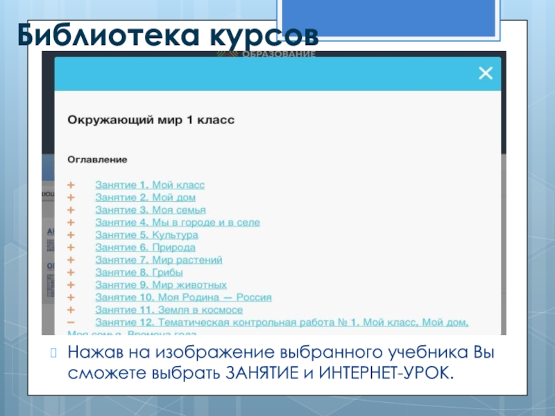555x416 pixels.
Task: Open link Занятие 2. Мой дом
Action: pos(145,198)
